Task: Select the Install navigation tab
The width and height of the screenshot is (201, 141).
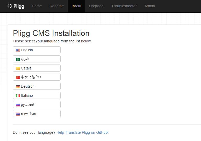Action: point(76,6)
